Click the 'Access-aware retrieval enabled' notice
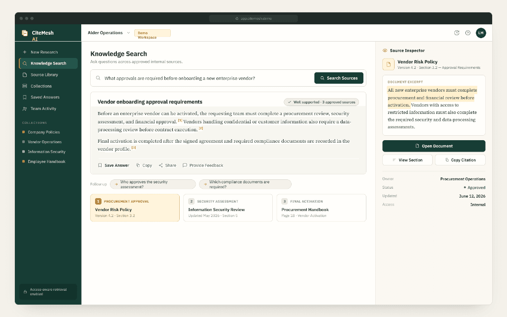 click(48, 292)
